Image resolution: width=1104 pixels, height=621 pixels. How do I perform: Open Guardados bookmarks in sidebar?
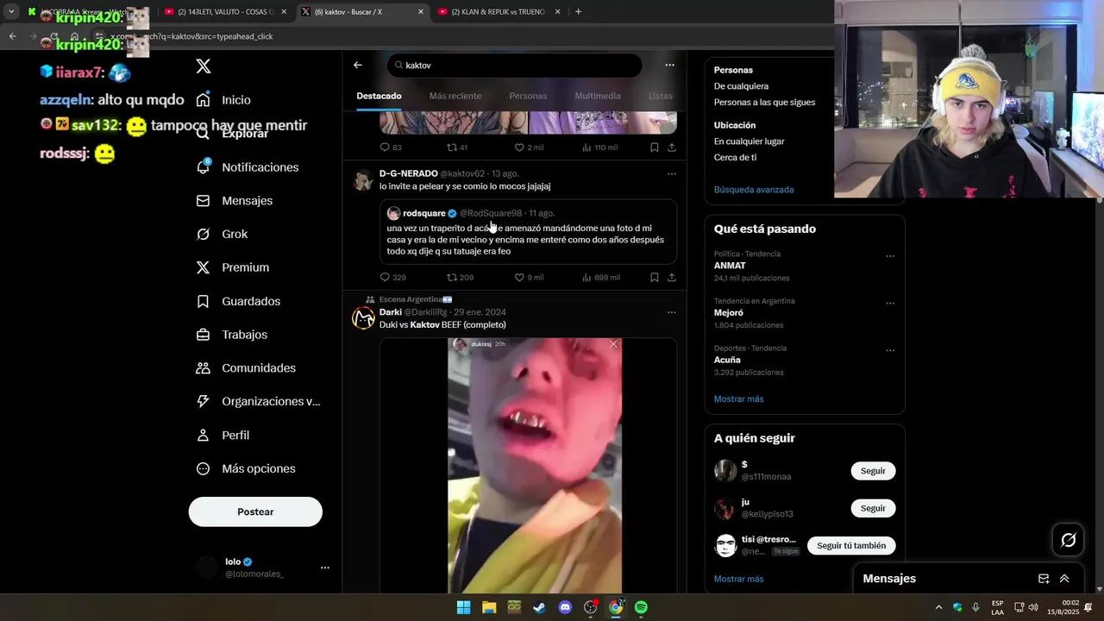tap(237, 301)
